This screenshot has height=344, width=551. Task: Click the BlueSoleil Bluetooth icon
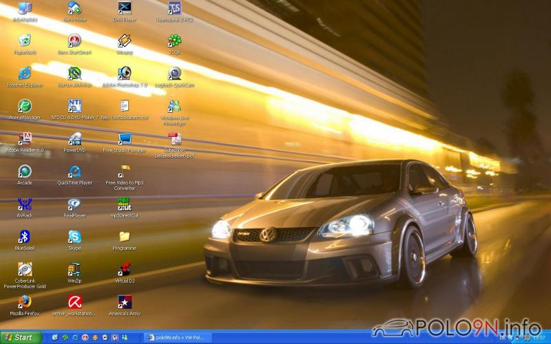point(25,237)
